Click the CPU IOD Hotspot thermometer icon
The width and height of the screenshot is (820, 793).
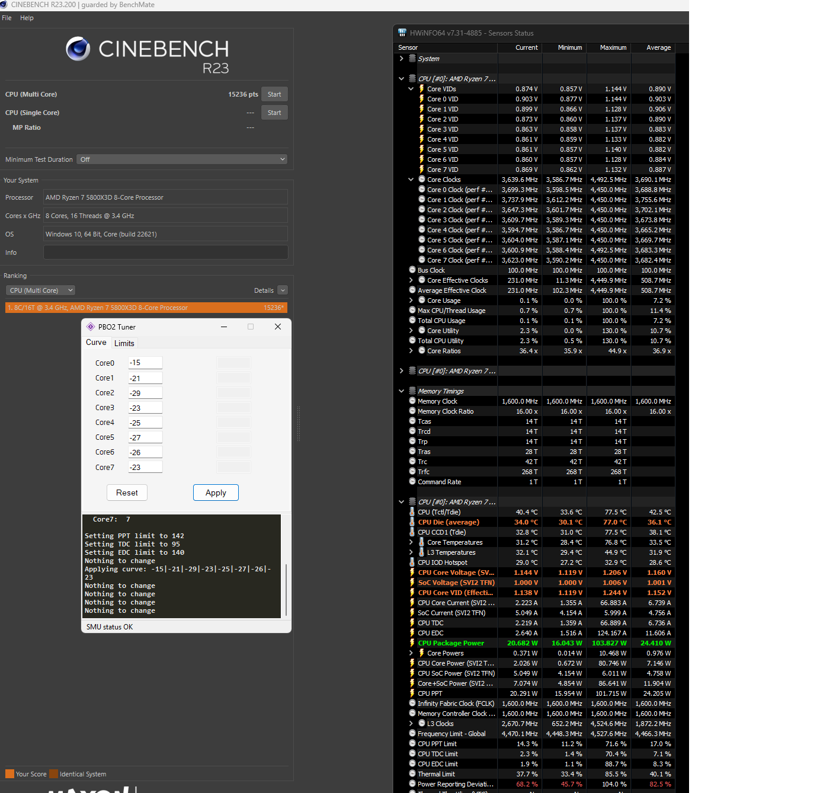[x=412, y=562]
